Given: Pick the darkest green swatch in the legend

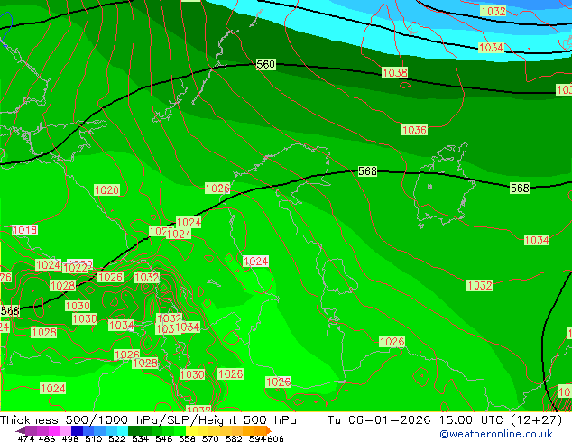Looking at the screenshot, I should pyautogui.click(x=134, y=430).
